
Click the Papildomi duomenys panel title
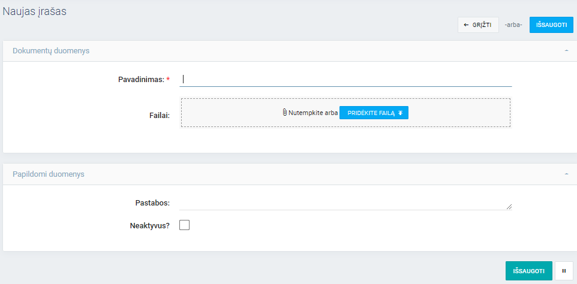(49, 174)
